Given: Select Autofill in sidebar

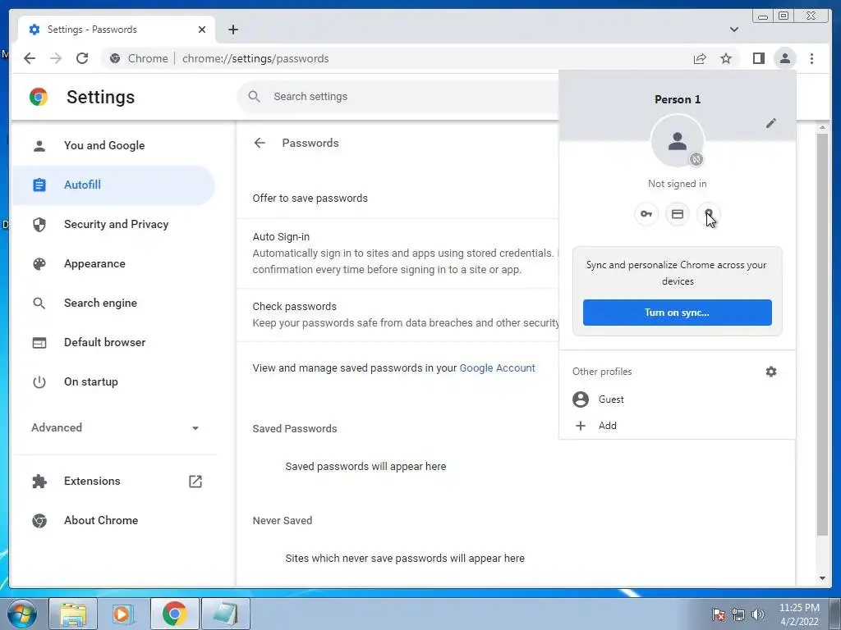Looking at the screenshot, I should pos(113,185).
